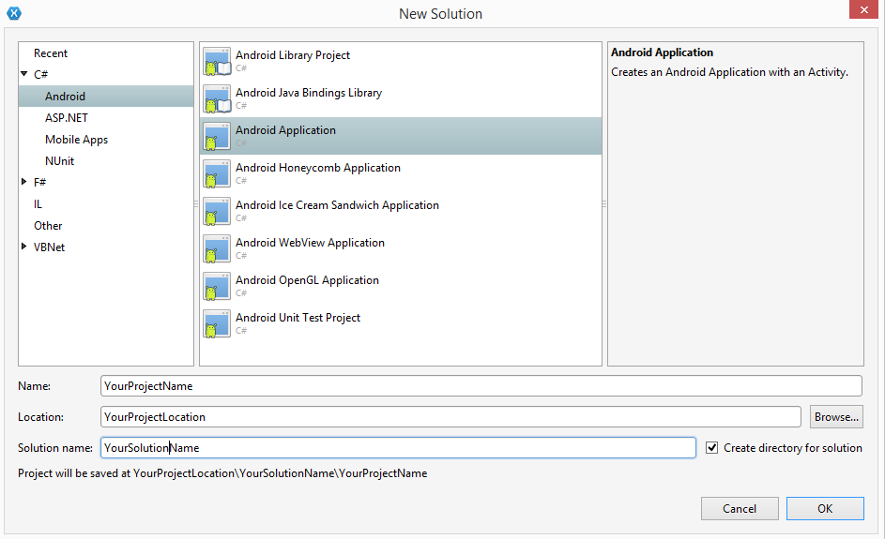Click the Android Unit Test Project icon
Screen dimensions: 885x539
coord(217,323)
